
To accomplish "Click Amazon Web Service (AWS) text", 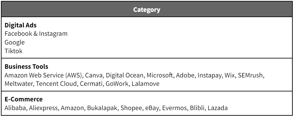I will (44, 75).
